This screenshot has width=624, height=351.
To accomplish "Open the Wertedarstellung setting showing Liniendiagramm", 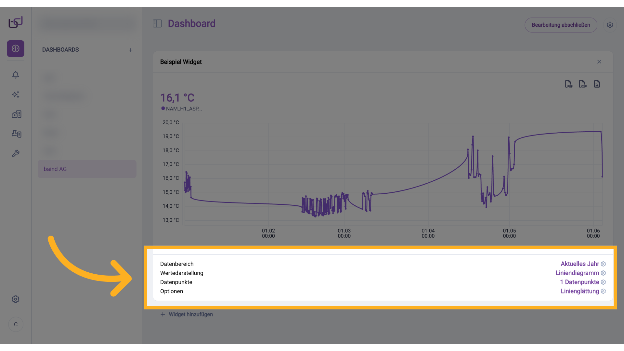I will [577, 273].
